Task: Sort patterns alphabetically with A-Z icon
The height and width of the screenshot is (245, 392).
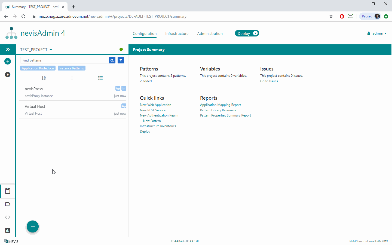Action: 44,78
